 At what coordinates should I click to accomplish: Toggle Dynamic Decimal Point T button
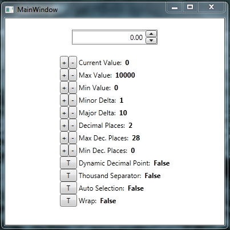(68, 163)
